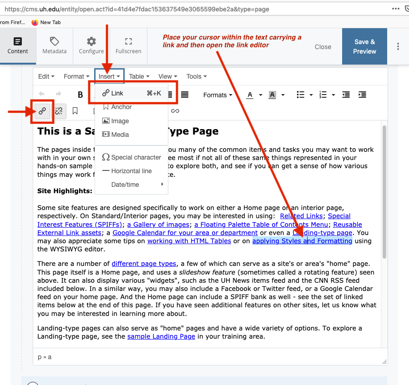Click the insert/edit link toolbar icon

click(x=42, y=111)
